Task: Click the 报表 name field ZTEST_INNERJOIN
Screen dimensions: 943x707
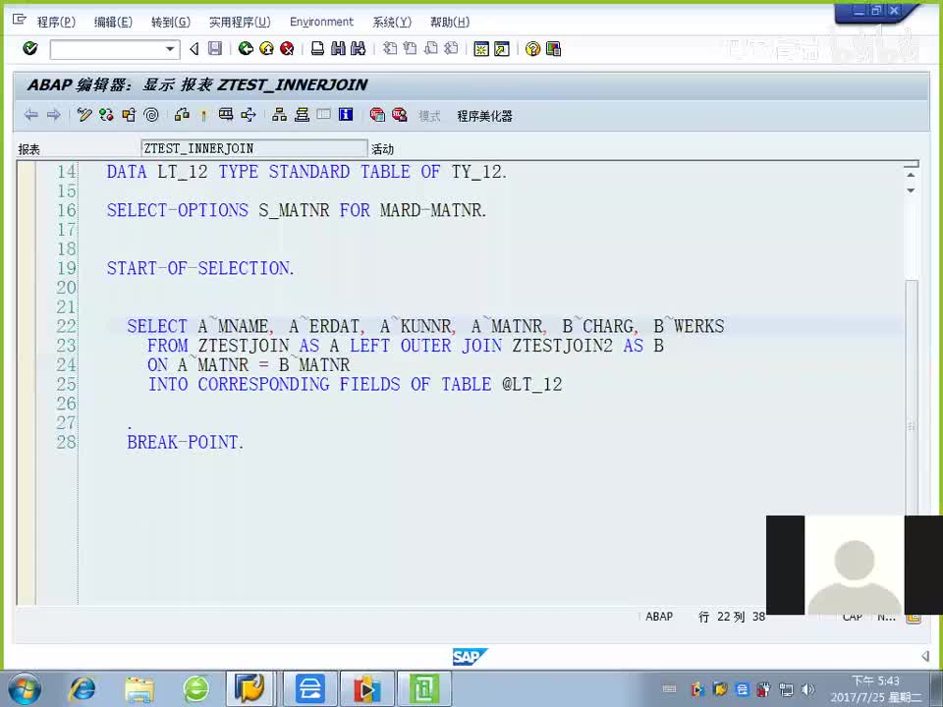Action: tap(253, 148)
